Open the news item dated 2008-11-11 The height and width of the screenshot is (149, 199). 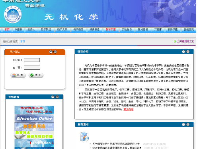[x=117, y=148]
